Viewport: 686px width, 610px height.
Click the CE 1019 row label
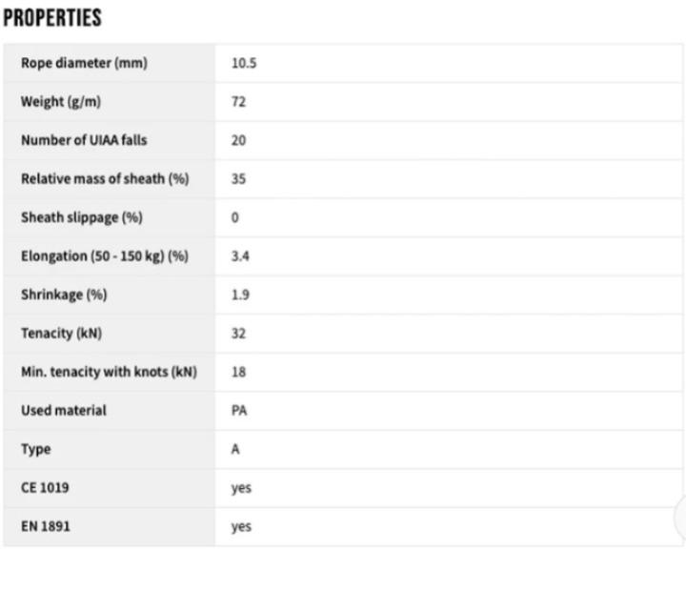[45, 488]
